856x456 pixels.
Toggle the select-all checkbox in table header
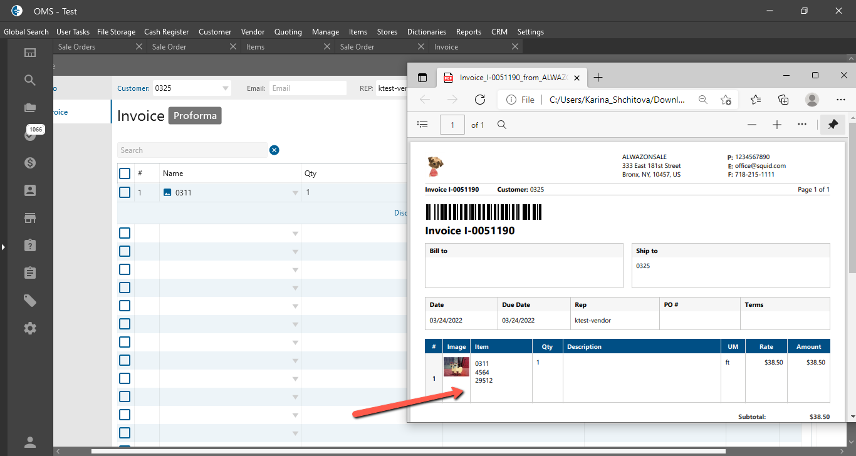pyautogui.click(x=125, y=174)
